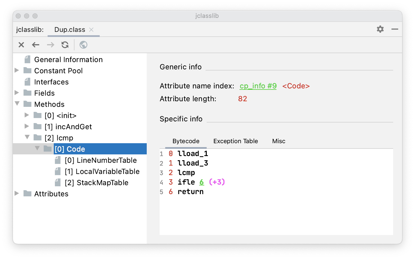Click the forward arrow toolbar button
Viewport: 415px width, 259px height.
click(x=50, y=45)
